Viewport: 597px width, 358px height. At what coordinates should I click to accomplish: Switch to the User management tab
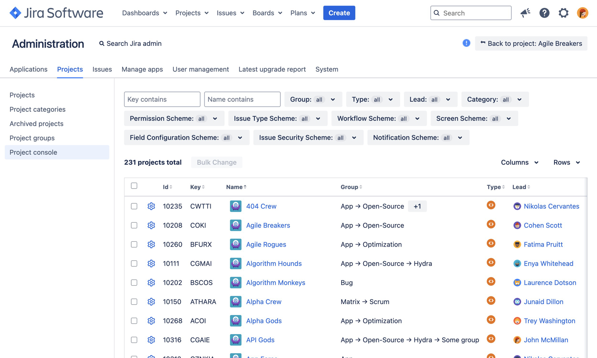[x=200, y=69]
